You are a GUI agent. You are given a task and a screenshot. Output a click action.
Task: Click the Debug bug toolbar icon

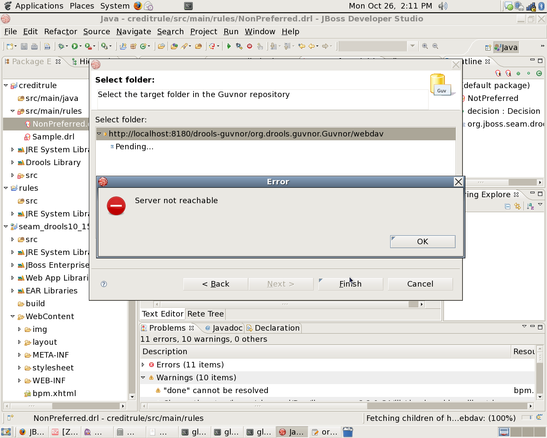pos(61,46)
